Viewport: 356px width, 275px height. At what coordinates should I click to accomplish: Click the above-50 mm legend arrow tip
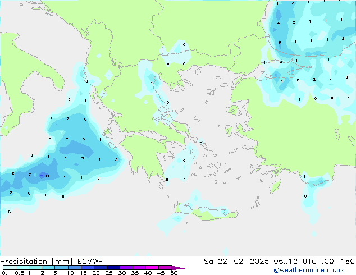coord(178,268)
